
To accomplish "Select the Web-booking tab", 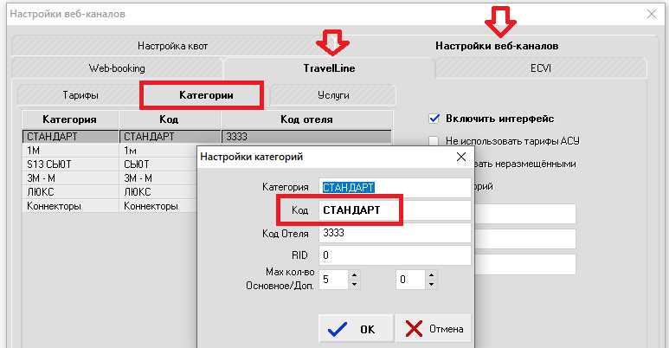I will coord(117,68).
